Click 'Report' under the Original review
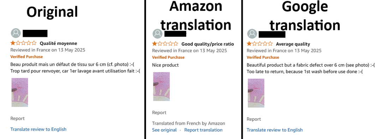This screenshot has width=381, height=139. click(18, 118)
